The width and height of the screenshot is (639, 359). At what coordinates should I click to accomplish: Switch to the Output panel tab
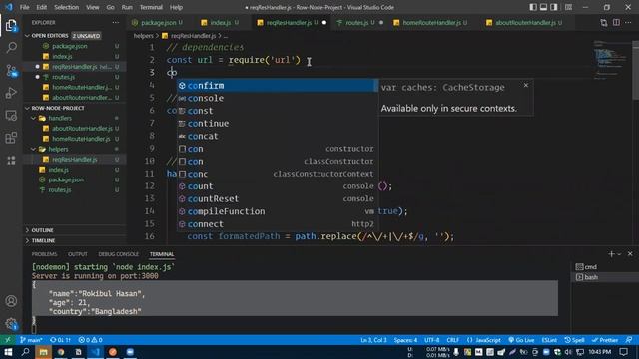(78, 254)
